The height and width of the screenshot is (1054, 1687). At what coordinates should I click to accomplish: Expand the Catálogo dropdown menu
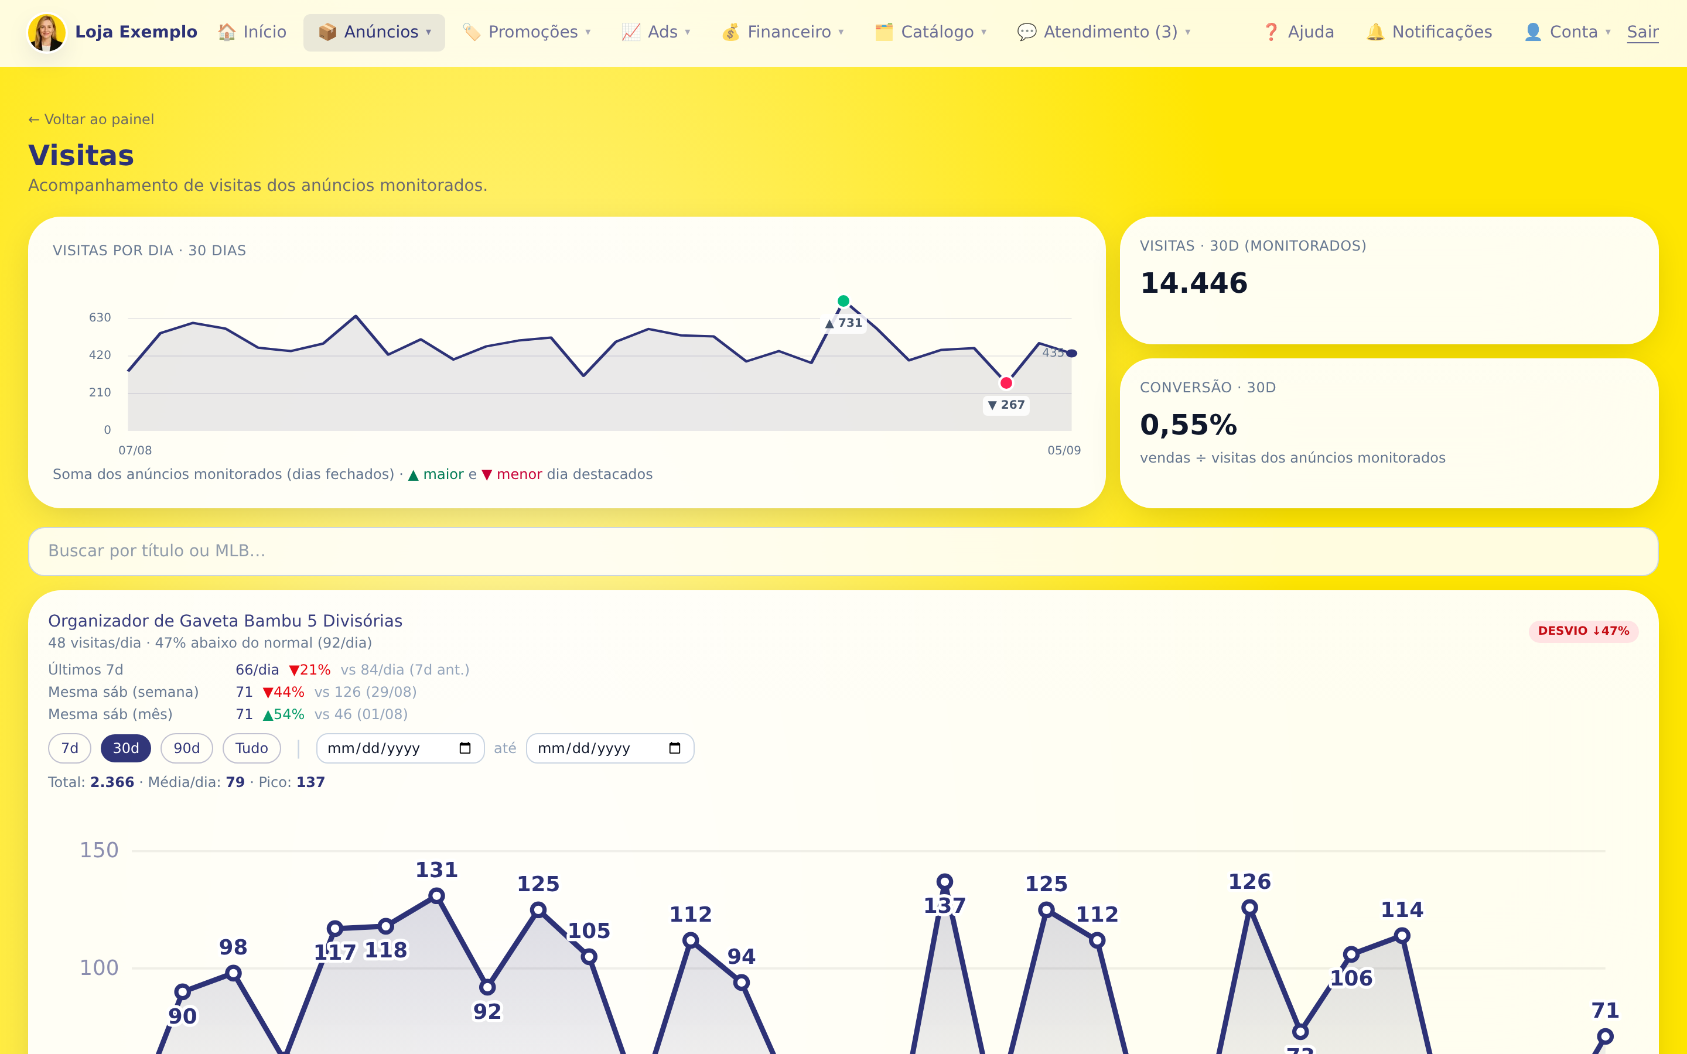point(931,32)
